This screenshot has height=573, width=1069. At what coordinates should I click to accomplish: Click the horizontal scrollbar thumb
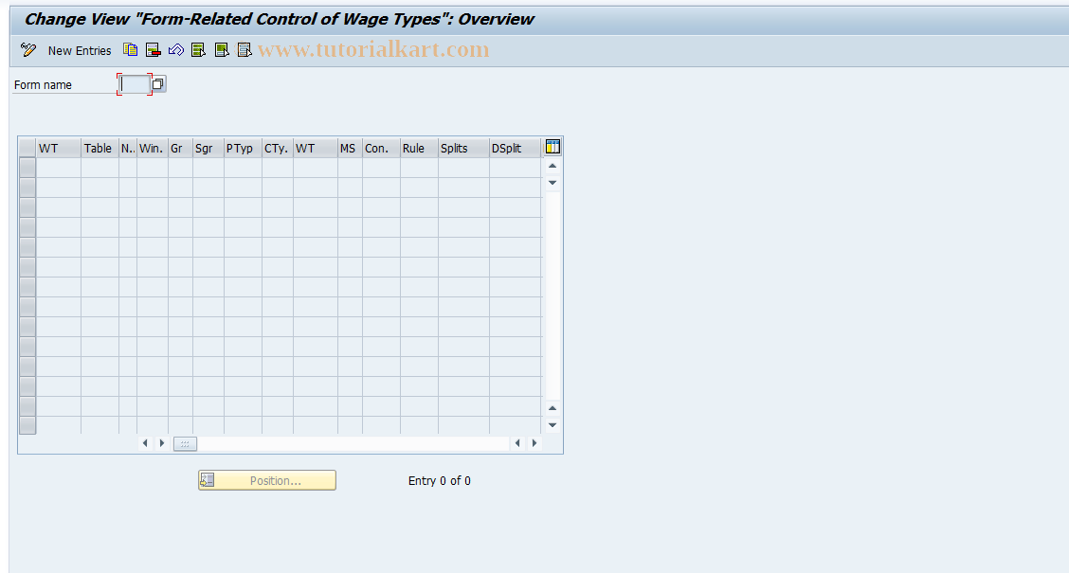tap(185, 443)
